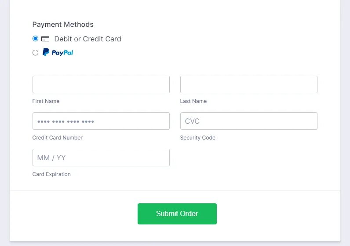350x246 pixels.
Task: Select the Debit or Credit Card radio button
Action: [36, 39]
